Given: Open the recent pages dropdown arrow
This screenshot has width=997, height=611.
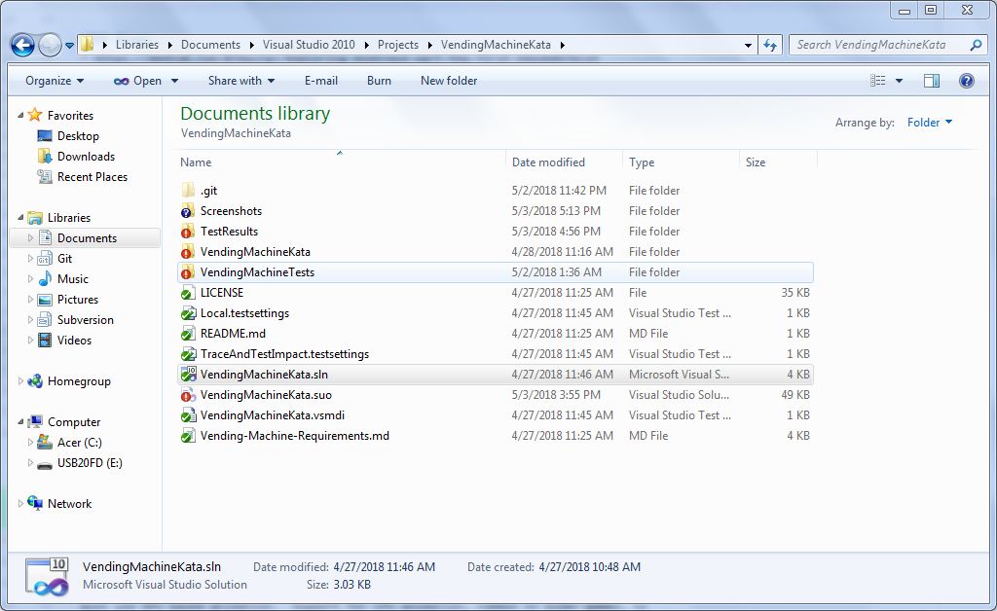Looking at the screenshot, I should point(69,46).
